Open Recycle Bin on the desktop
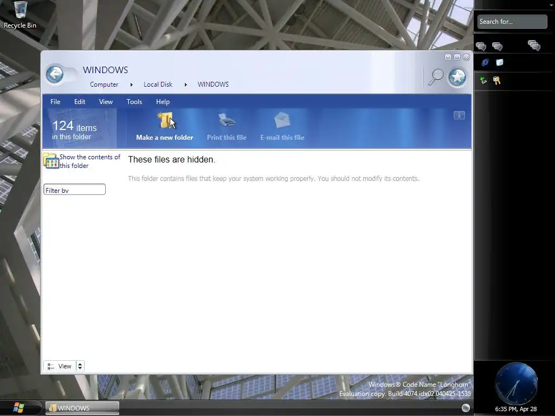Image resolution: width=555 pixels, height=416 pixels. tap(20, 15)
